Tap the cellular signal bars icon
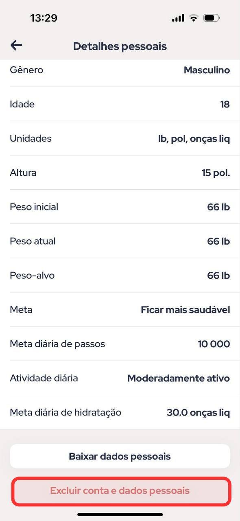This screenshot has height=521, width=240. pyautogui.click(x=178, y=18)
